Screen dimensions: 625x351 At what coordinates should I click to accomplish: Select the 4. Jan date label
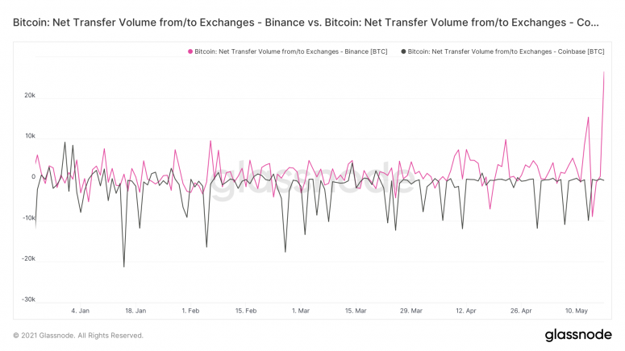pyautogui.click(x=80, y=310)
